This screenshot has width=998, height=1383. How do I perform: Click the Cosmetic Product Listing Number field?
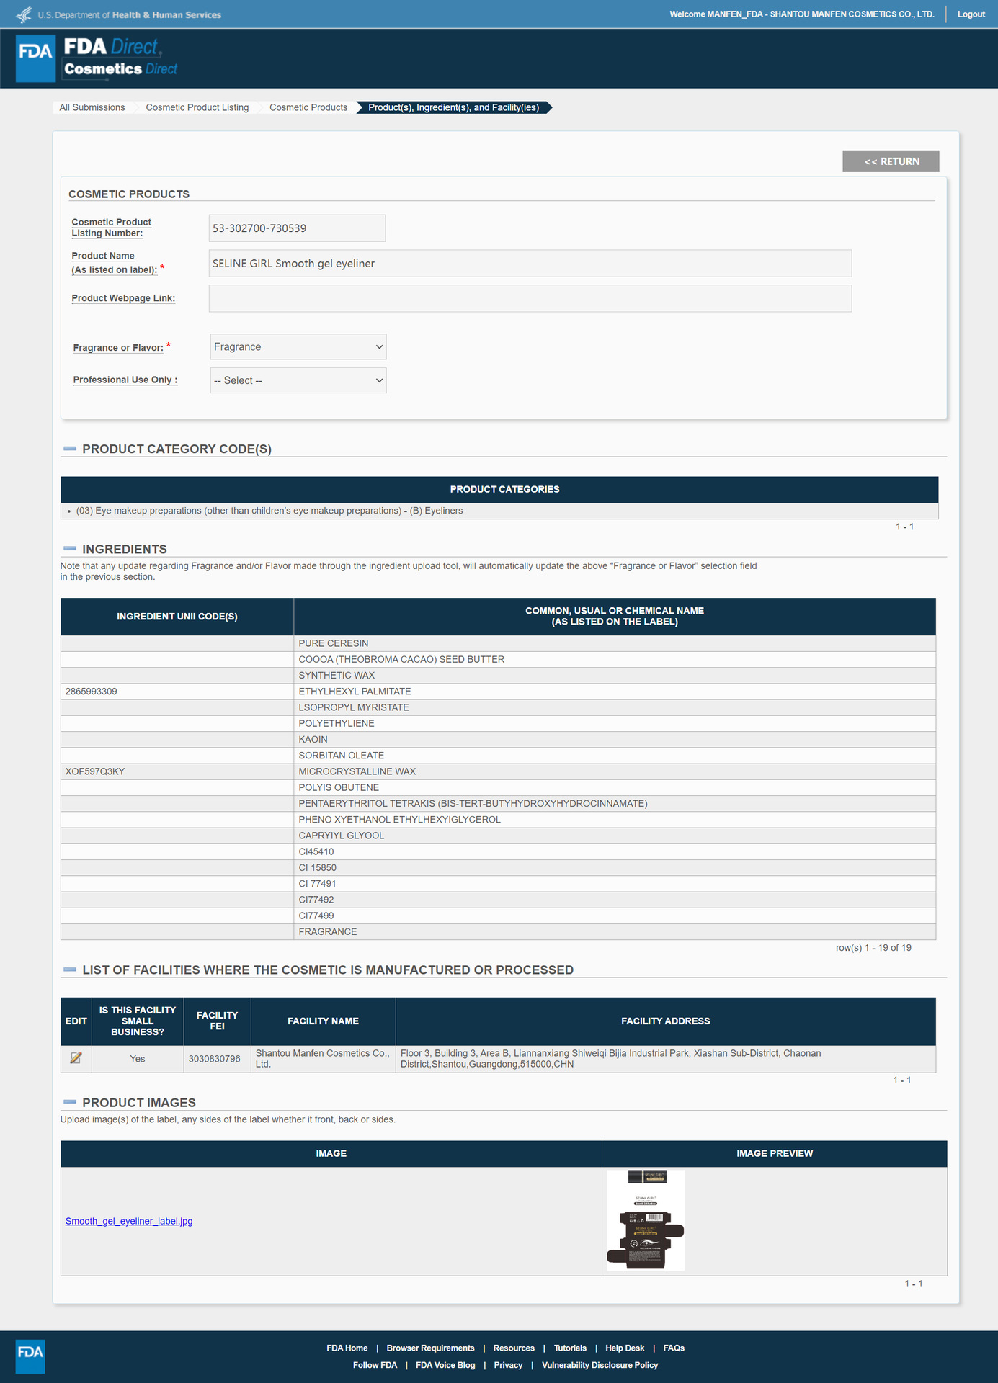pos(297,228)
